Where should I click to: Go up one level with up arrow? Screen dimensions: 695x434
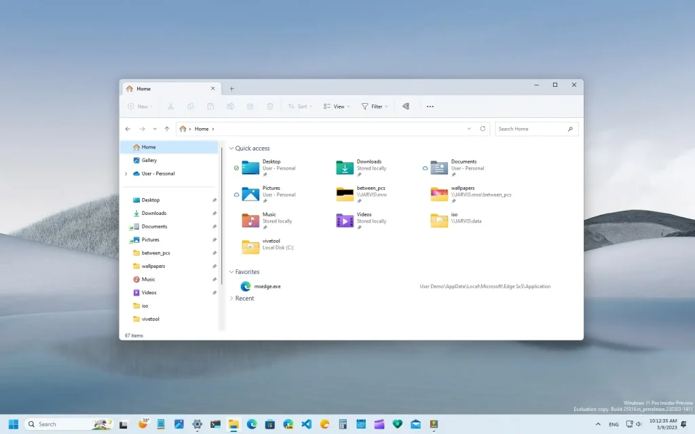click(x=167, y=129)
